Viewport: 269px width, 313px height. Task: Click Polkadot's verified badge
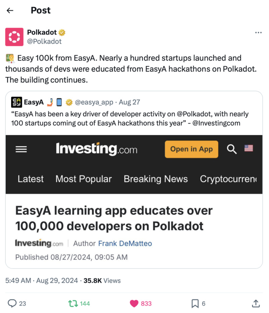point(62,32)
